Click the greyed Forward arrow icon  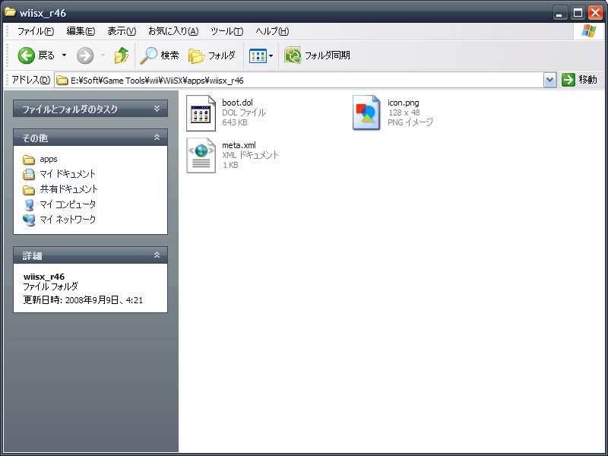click(x=85, y=55)
